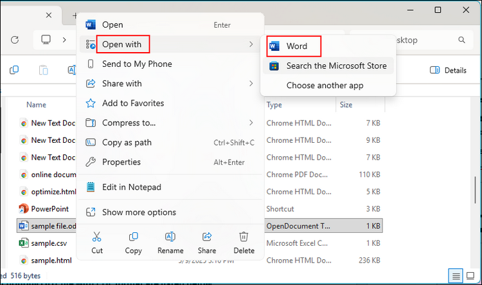Viewport: 482px width, 285px height.
Task: Select Choose another app
Action: (328, 86)
